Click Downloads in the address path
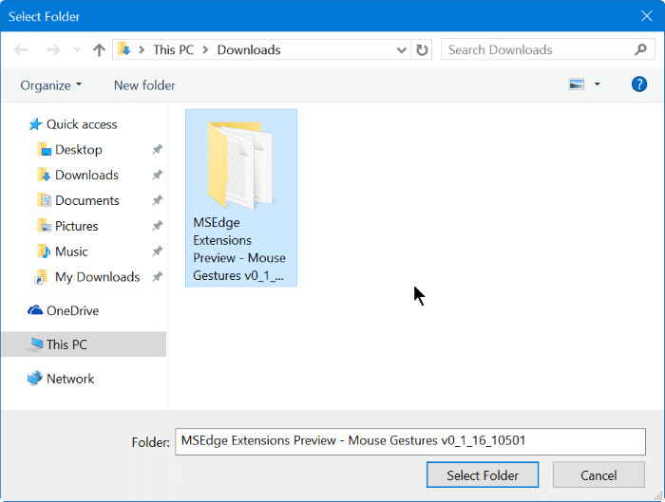 point(249,50)
